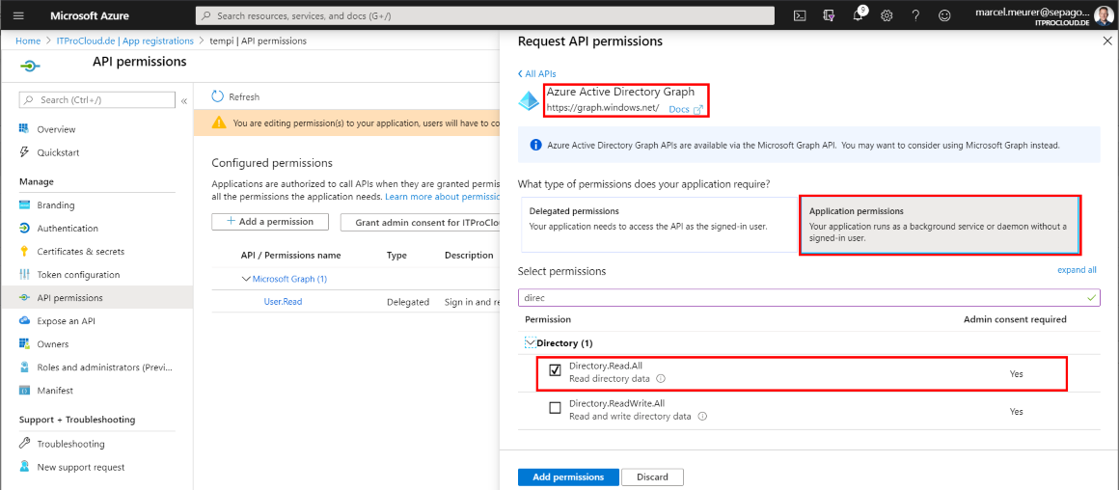
Task: Click the warning icon in the editing banner
Action: 219,123
